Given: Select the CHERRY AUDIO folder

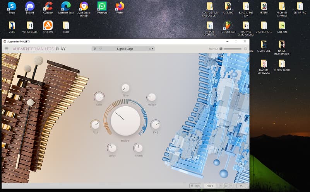Looking at the screenshot, I should tap(282, 65).
